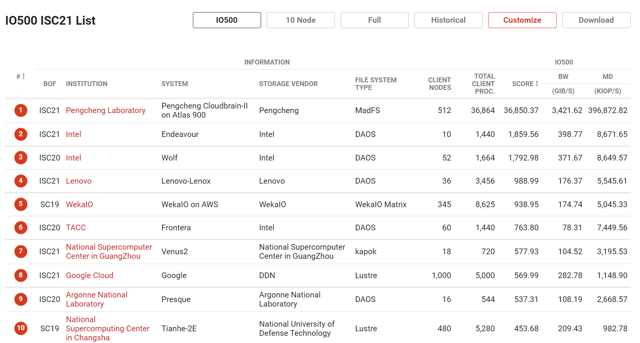Select the WekaIO Matrix file system cell

tap(381, 205)
